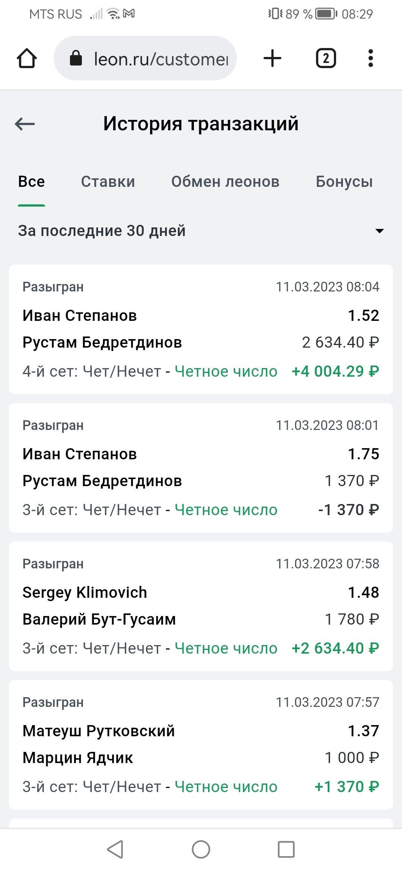Select the Все tab
The width and height of the screenshot is (402, 871).
coord(32,182)
